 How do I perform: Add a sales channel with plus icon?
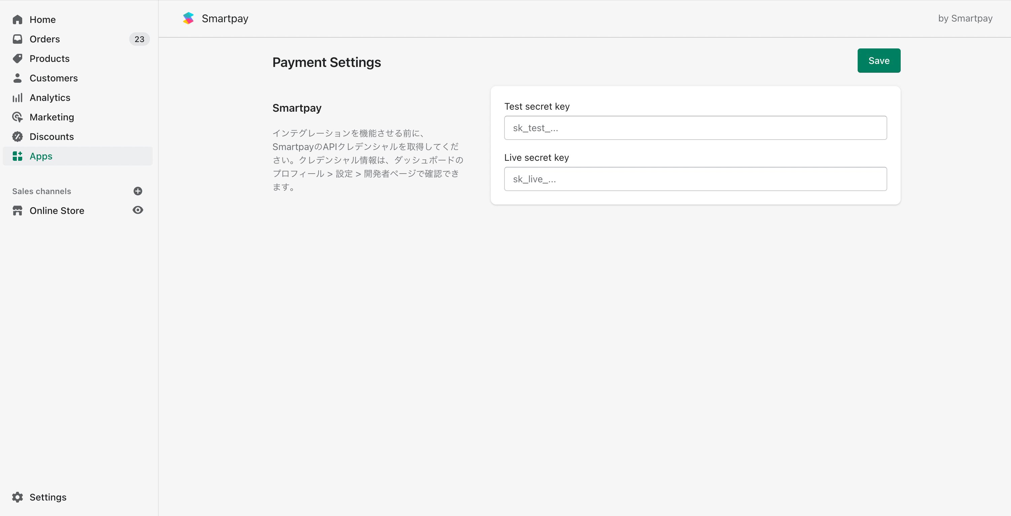pyautogui.click(x=138, y=191)
